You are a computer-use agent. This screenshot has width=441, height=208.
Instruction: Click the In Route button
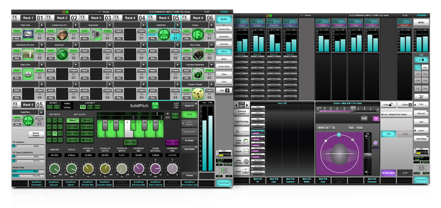189,140
